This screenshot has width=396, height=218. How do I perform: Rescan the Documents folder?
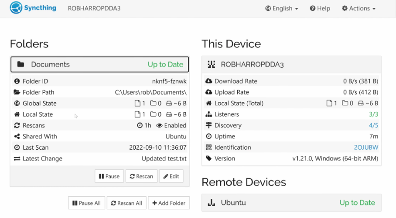141,176
